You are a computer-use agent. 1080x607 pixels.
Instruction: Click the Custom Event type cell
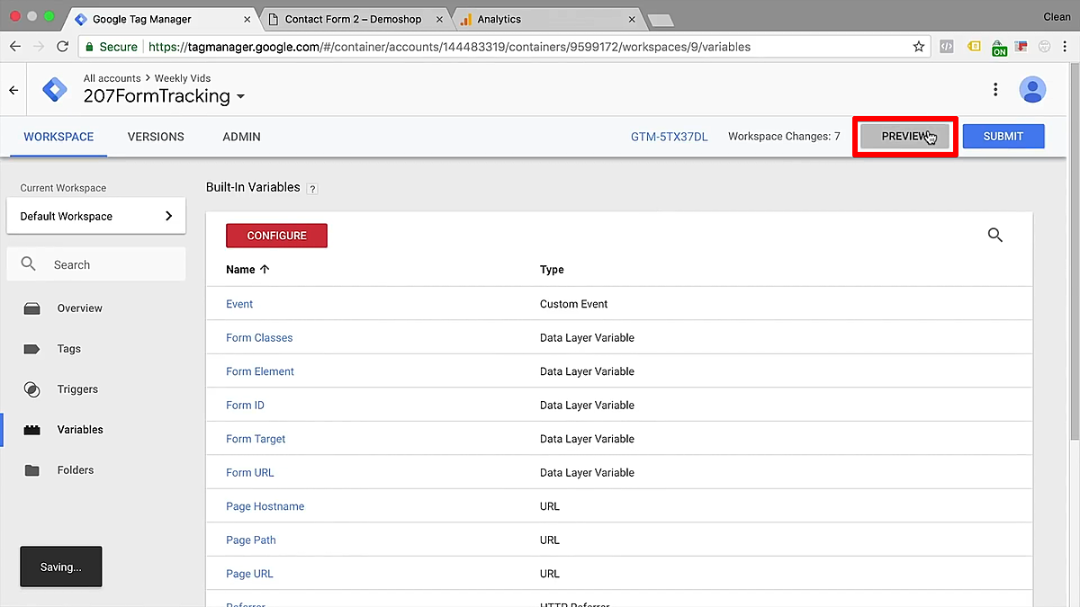(x=574, y=304)
